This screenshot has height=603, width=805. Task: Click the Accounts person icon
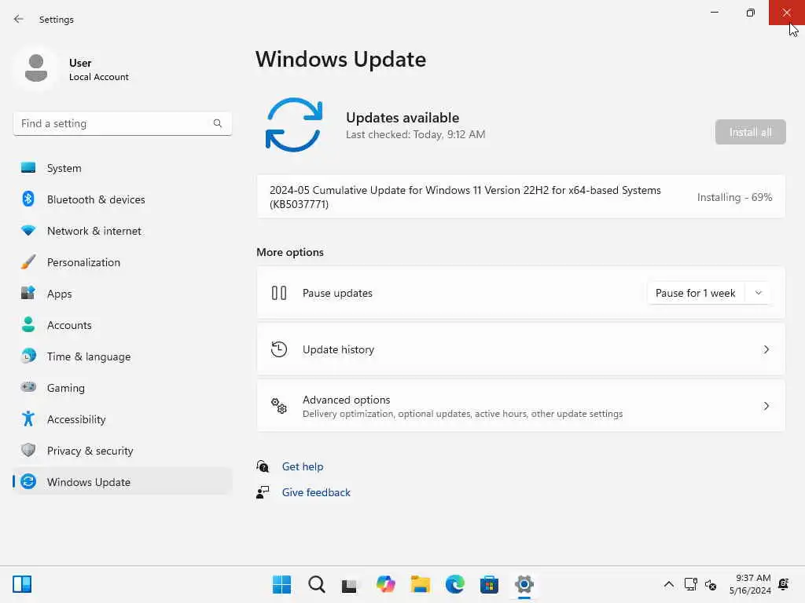28,324
